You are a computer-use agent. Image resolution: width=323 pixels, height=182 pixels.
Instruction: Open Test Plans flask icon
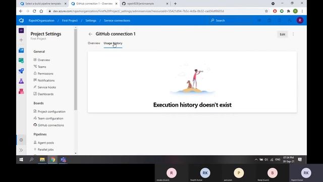pyautogui.click(x=21, y=81)
